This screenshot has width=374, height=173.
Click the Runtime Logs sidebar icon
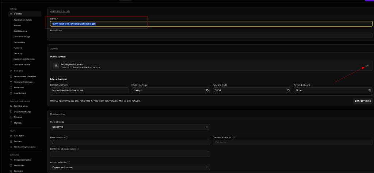11,106
